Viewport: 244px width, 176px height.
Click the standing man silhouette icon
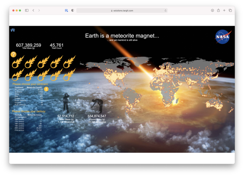tap(66, 103)
